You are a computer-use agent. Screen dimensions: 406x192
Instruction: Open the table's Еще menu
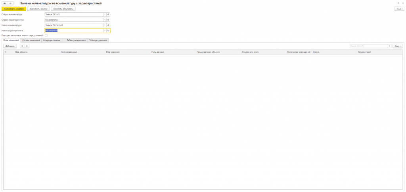click(398, 46)
